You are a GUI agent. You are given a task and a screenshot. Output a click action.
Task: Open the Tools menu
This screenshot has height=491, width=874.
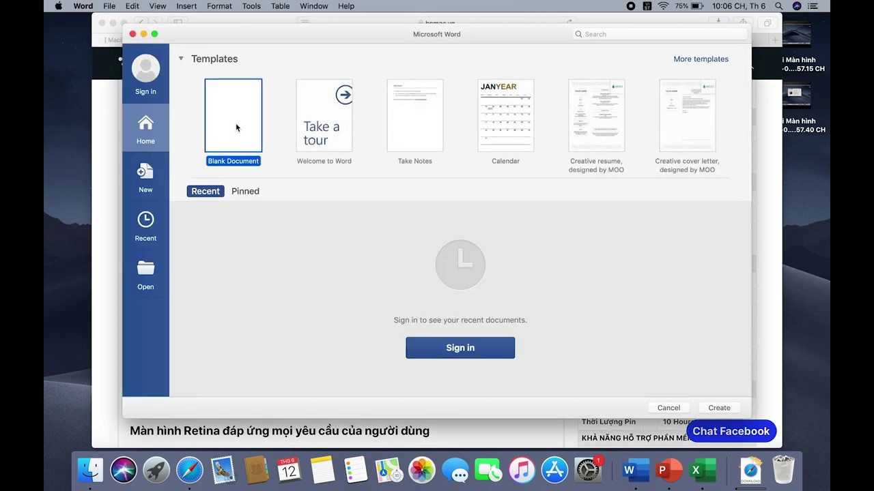(x=251, y=6)
